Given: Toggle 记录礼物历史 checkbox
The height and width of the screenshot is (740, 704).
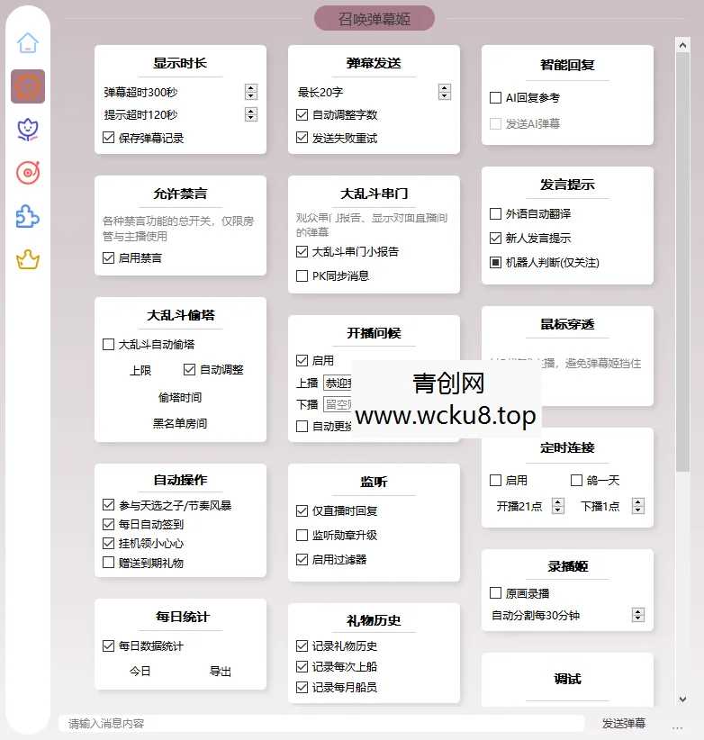Looking at the screenshot, I should click(302, 645).
